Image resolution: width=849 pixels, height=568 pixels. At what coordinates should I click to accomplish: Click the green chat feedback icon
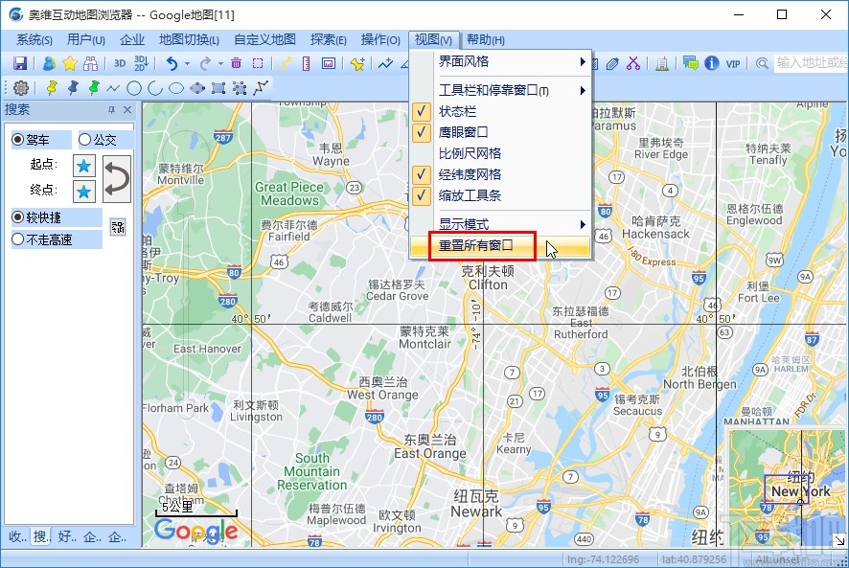coord(689,63)
